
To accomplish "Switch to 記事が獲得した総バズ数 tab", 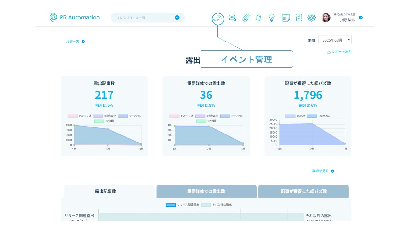I will (x=303, y=191).
